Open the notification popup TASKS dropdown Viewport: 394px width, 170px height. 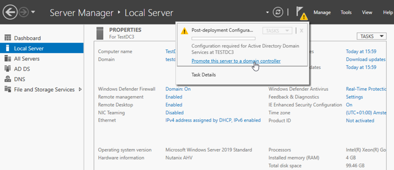point(277,31)
